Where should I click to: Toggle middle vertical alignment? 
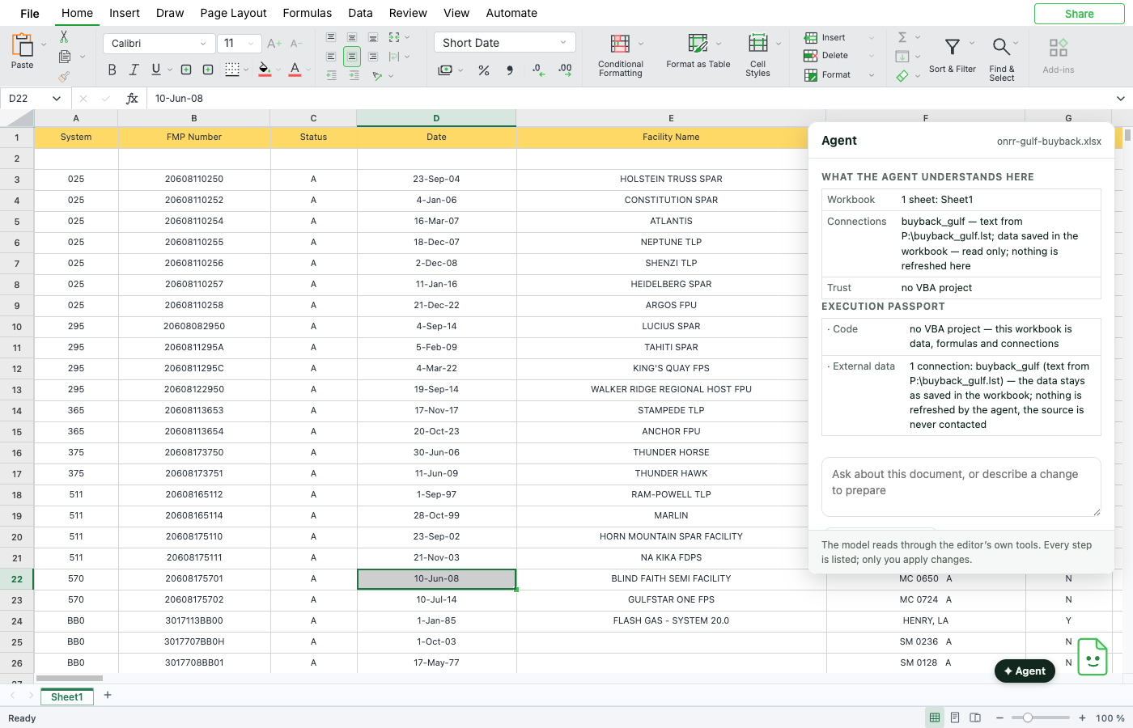pos(352,37)
